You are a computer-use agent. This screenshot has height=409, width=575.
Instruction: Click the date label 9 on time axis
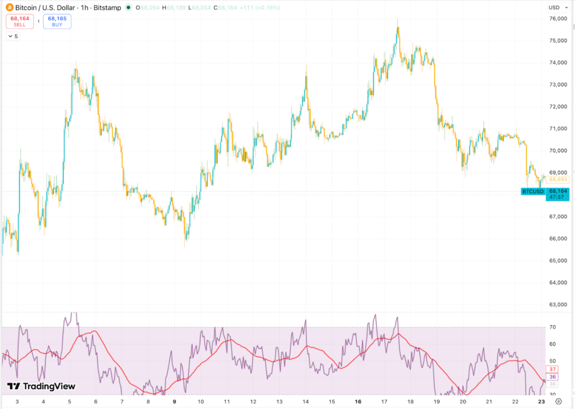point(174,402)
